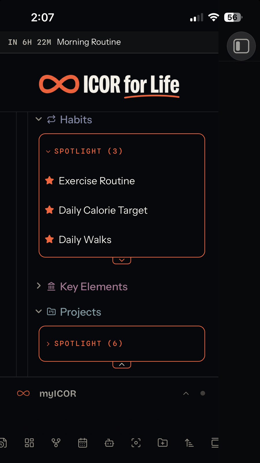The image size is (260, 463).
Task: Collapse the Habits SPOTLIGHT (3) group
Action: pyautogui.click(x=84, y=151)
